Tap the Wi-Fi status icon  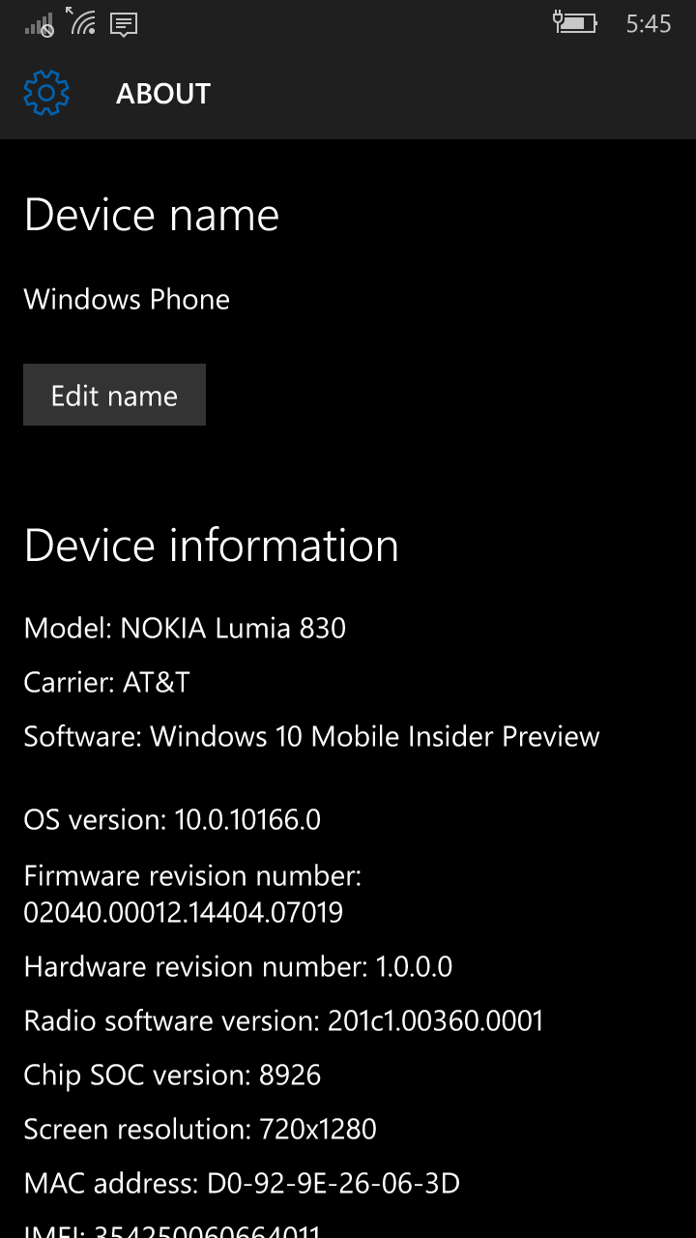click(x=81, y=22)
